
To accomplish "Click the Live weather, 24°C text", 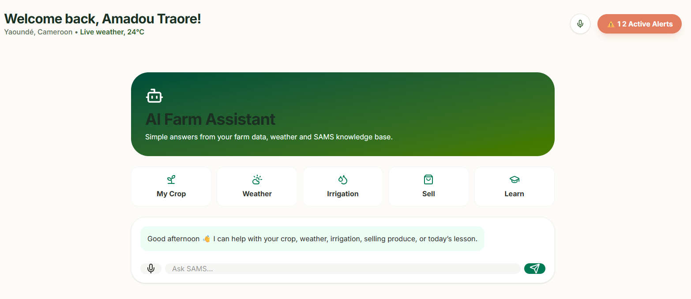I will pyautogui.click(x=112, y=32).
